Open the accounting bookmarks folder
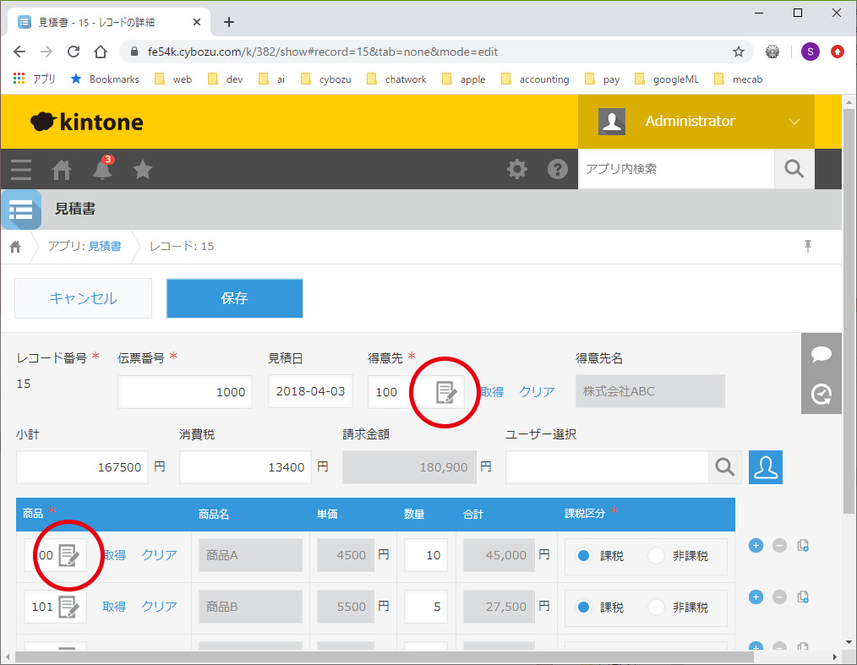Image resolution: width=857 pixels, height=665 pixels. coord(535,79)
